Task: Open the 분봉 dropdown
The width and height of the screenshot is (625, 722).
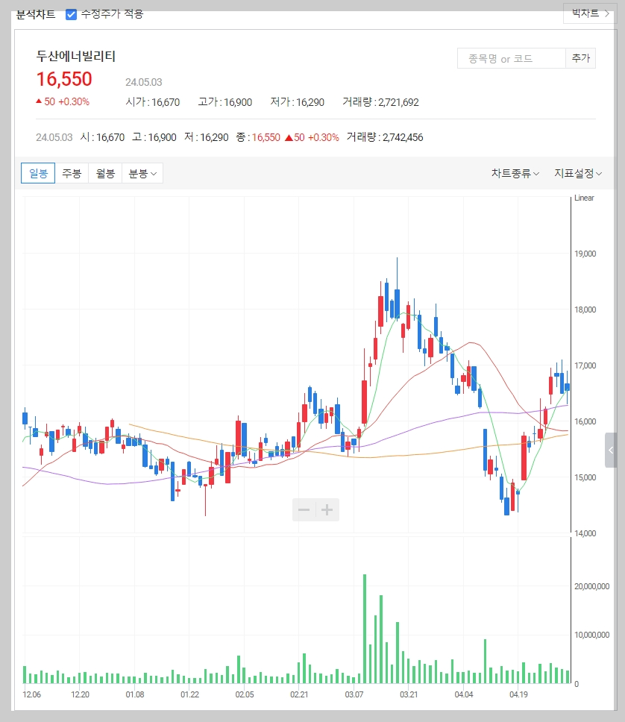Action: [x=142, y=173]
